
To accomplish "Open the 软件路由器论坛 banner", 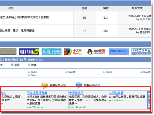I will 119,52.
